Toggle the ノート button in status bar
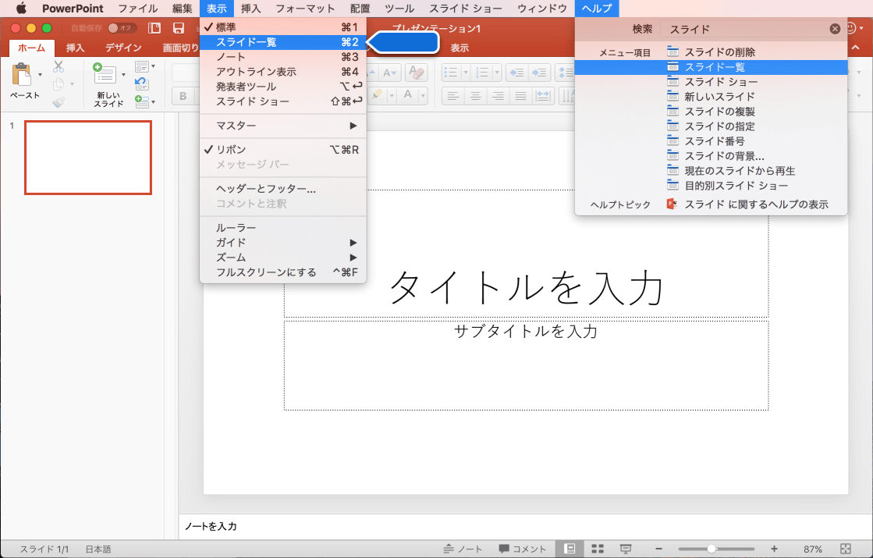Image resolution: width=873 pixels, height=558 pixels. (x=463, y=549)
